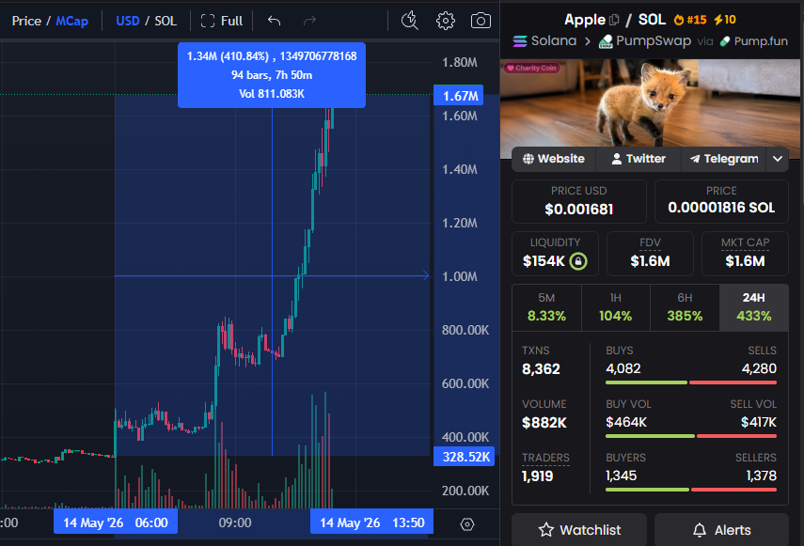Screen dimensions: 804x546
Task: Click the MKT CAP $1.6M box
Action: (x=745, y=254)
